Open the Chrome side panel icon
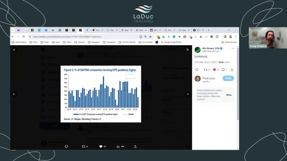Viewport: 287px width, 161px height. tap(225, 37)
